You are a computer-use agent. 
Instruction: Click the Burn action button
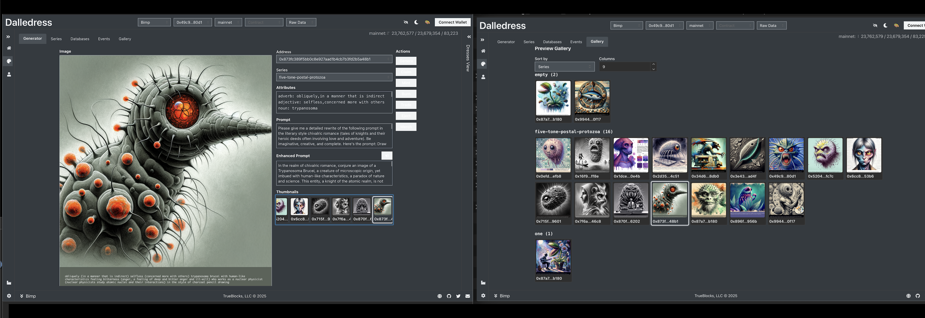(x=406, y=94)
